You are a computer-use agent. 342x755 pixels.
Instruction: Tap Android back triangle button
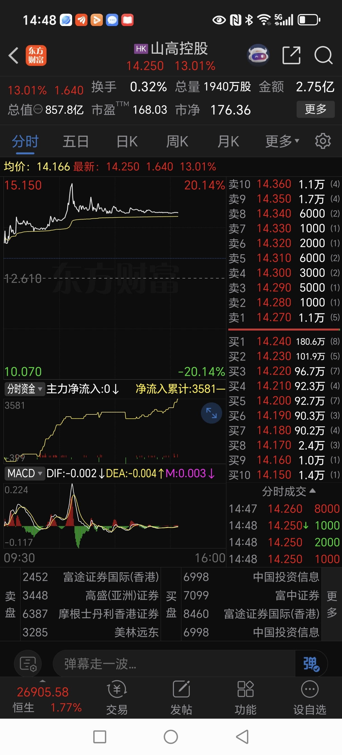pos(243,737)
